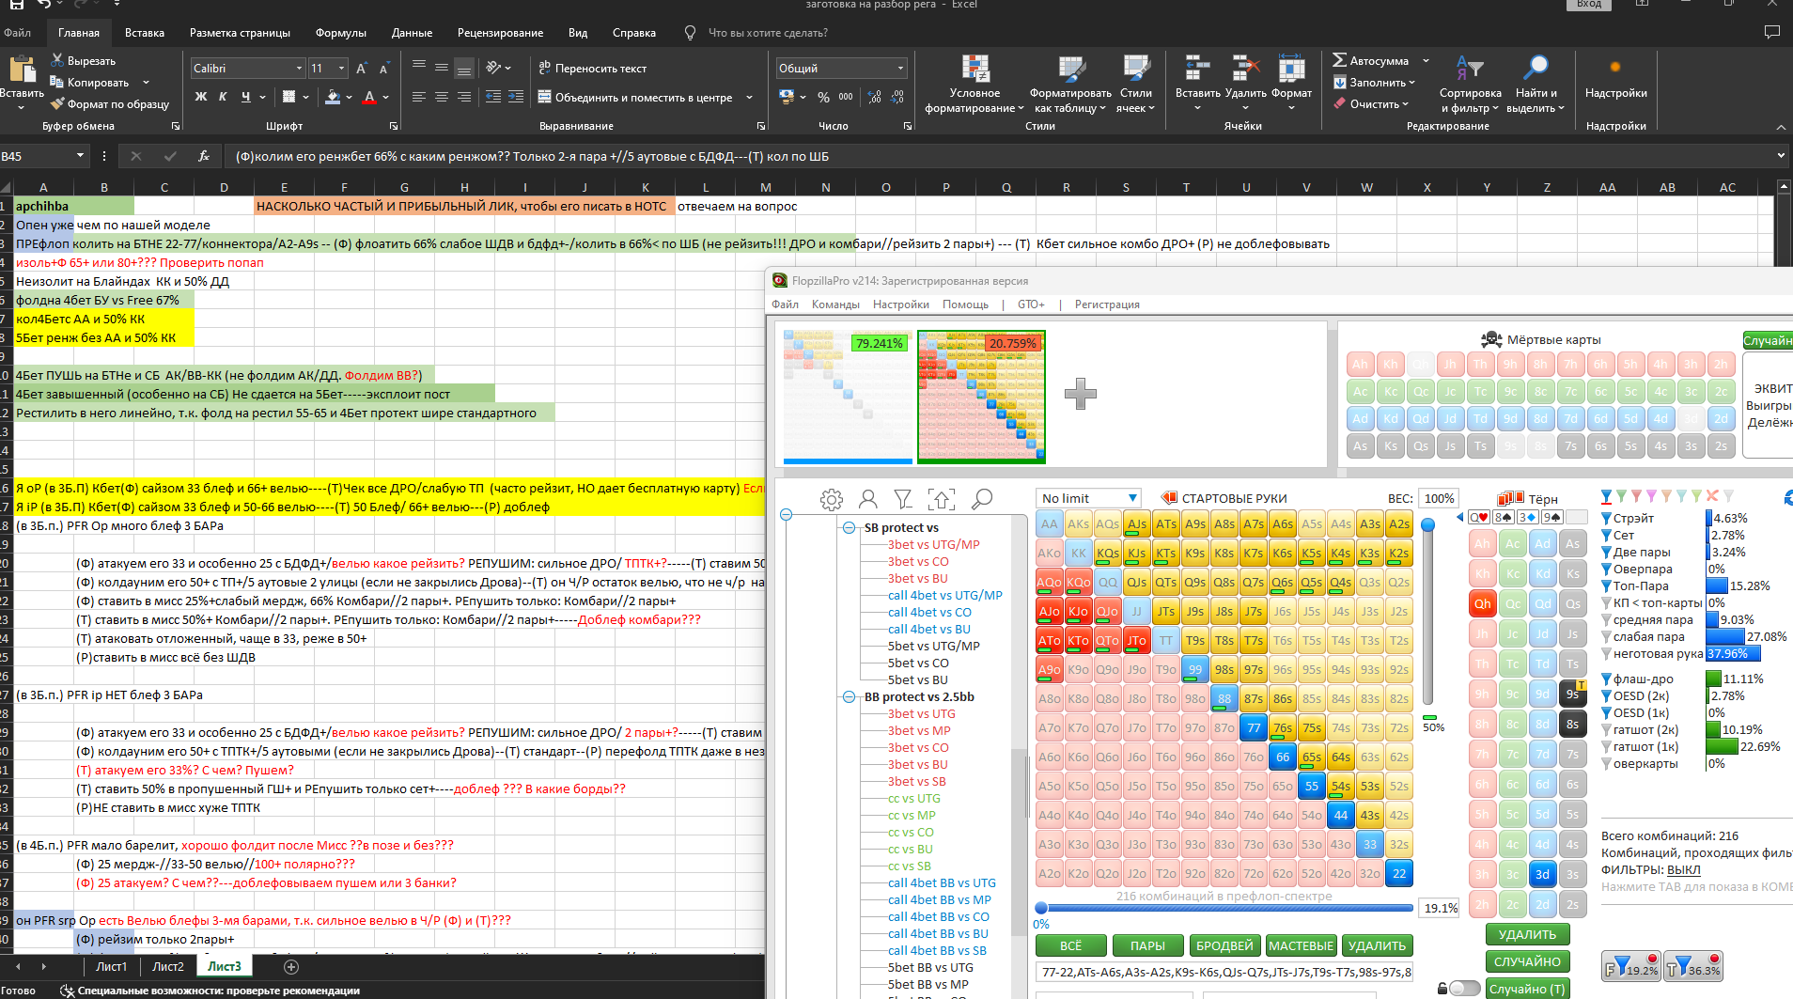Select the 79.241% range thumbnail
1793x999 pixels.
(848, 396)
